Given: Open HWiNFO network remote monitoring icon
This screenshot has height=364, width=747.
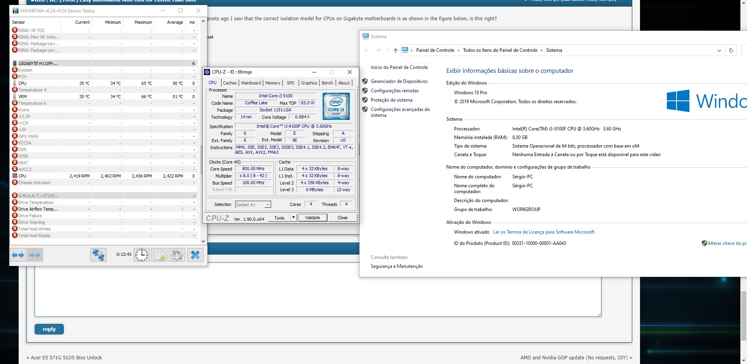Looking at the screenshot, I should tap(98, 255).
